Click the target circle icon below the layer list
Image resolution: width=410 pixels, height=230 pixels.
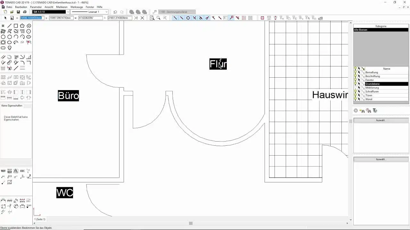(356, 111)
